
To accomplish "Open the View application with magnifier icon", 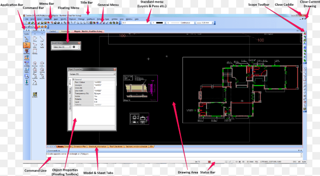I will pos(27,76).
